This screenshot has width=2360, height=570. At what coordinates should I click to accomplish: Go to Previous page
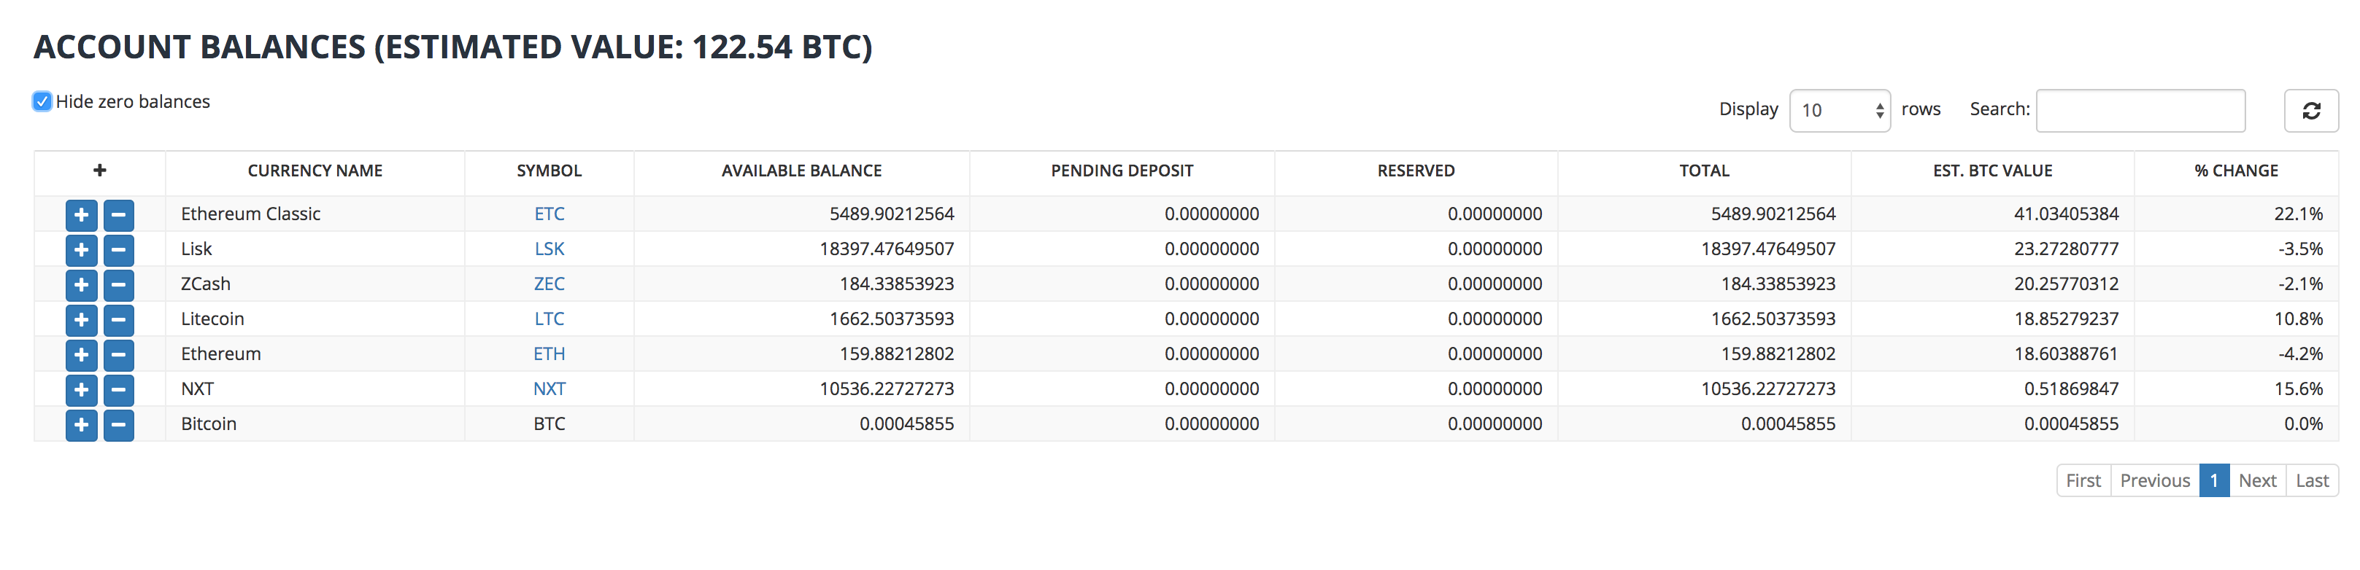[2155, 480]
